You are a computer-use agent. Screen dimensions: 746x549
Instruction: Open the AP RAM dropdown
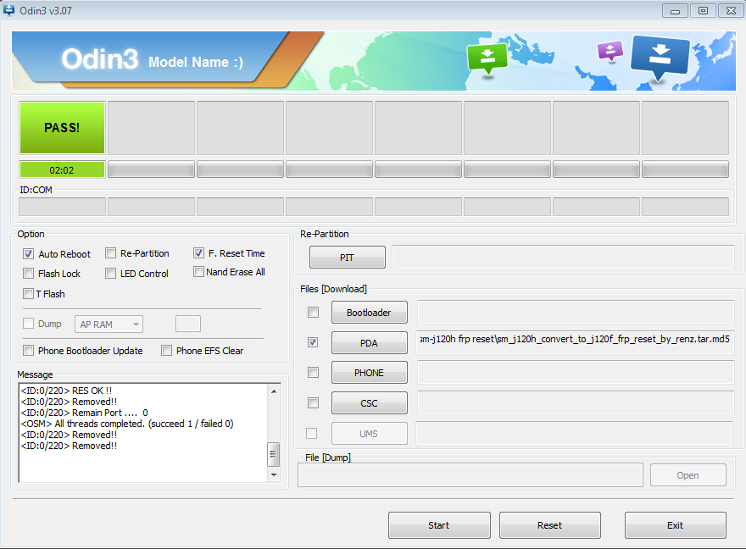[x=109, y=324]
